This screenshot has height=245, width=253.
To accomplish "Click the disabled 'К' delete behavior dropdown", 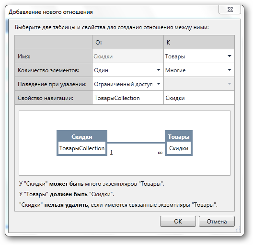I will [199, 84].
